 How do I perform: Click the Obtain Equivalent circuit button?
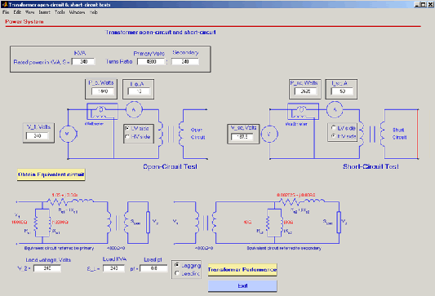[51, 175]
